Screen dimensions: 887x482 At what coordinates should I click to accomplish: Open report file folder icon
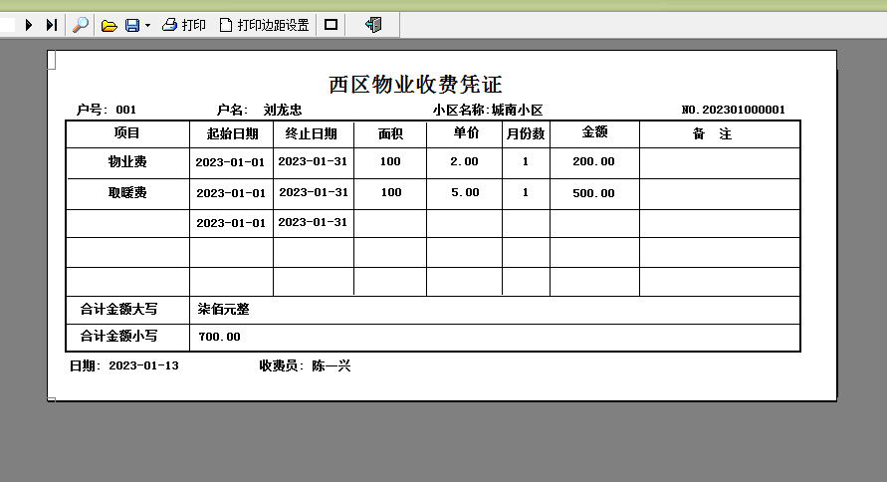point(110,26)
